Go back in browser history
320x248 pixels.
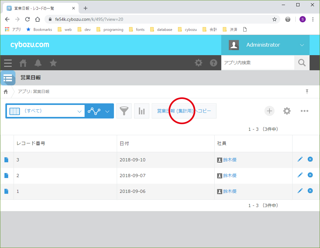[x=7, y=19]
